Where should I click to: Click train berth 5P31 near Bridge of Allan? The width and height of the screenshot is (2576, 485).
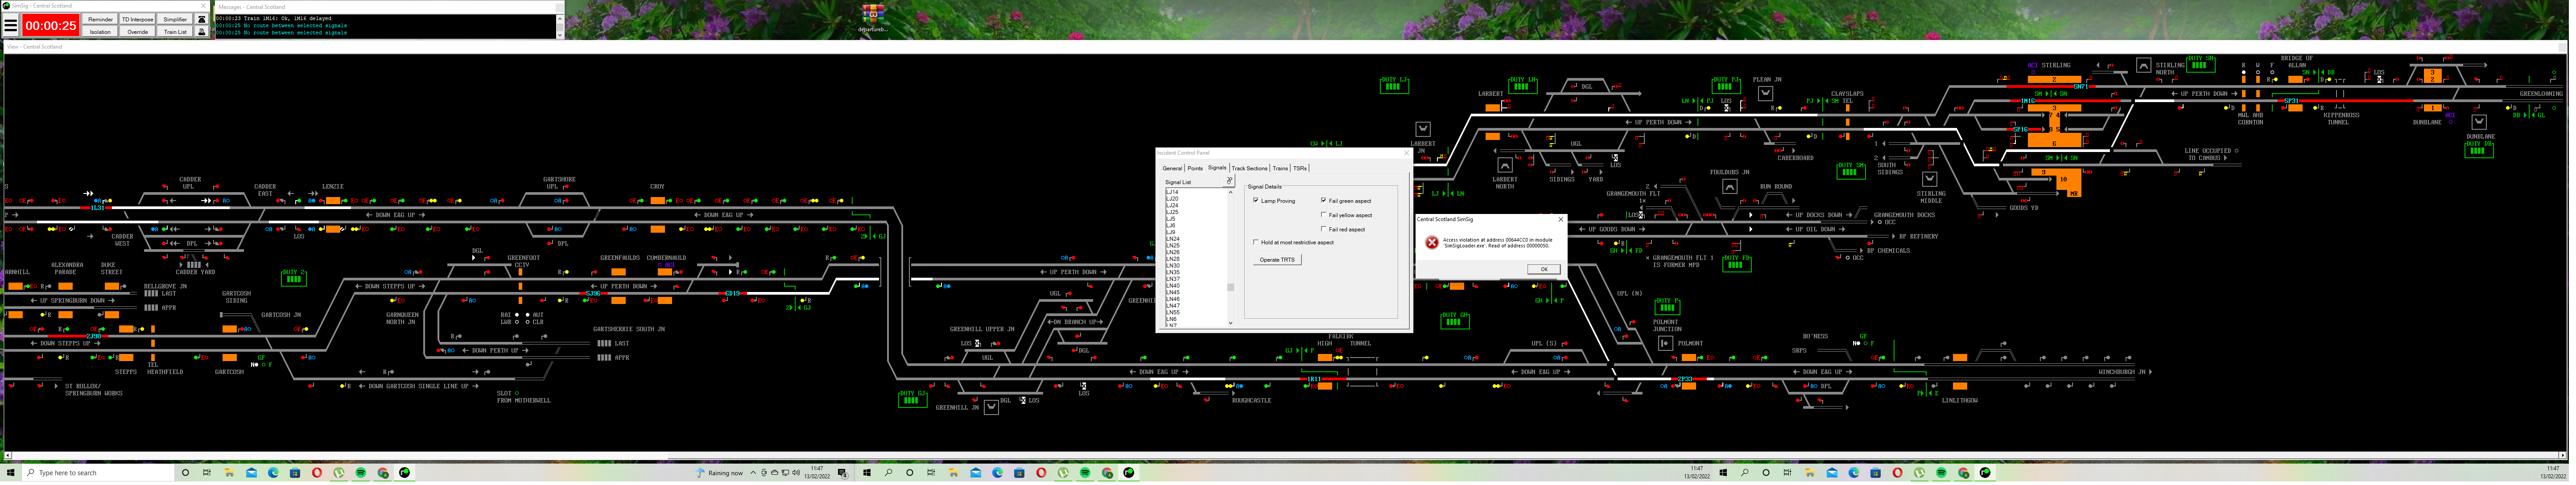coord(2291,101)
